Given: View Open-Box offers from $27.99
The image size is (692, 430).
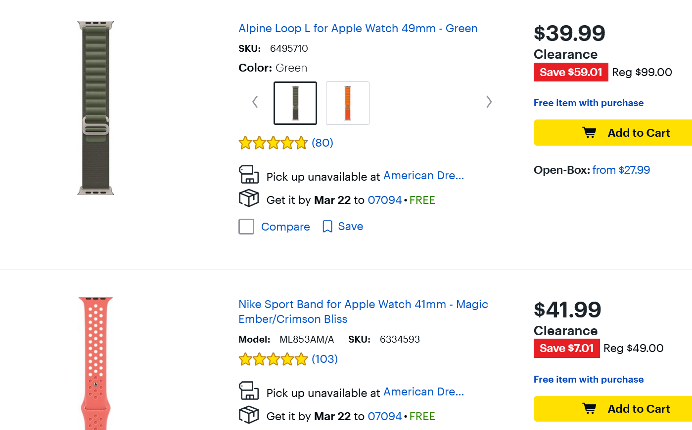Looking at the screenshot, I should tap(621, 170).
